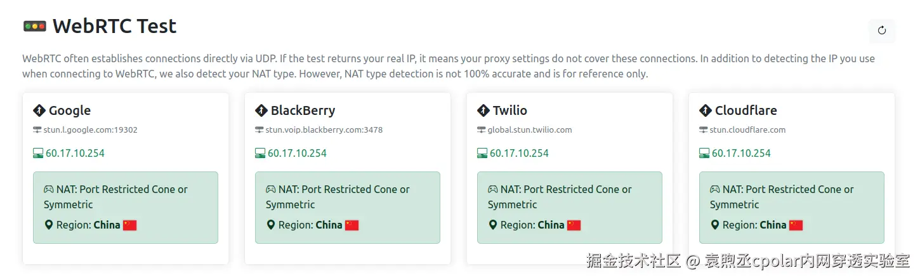Click the diamond icon next to Twilio
Screen dimensions: 920x280
pos(483,110)
